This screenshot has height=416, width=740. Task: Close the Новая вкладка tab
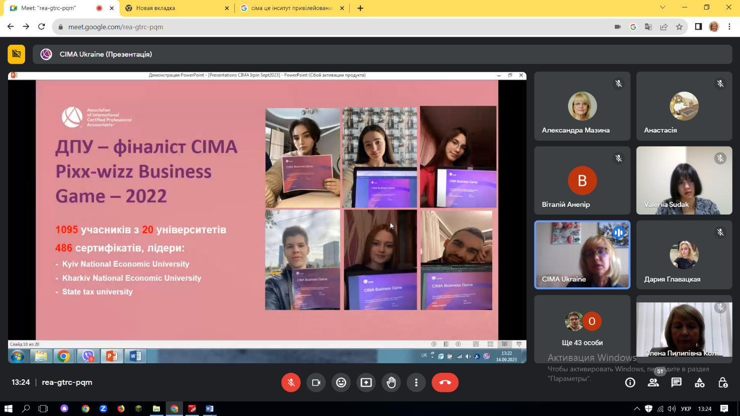[227, 8]
